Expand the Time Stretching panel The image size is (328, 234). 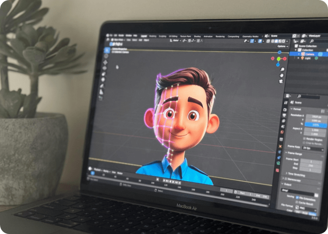287,173
